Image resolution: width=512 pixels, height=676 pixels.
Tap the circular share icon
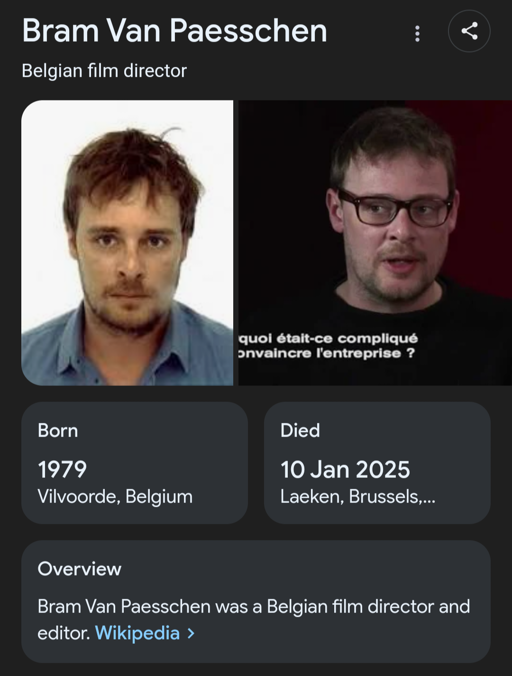pos(469,31)
